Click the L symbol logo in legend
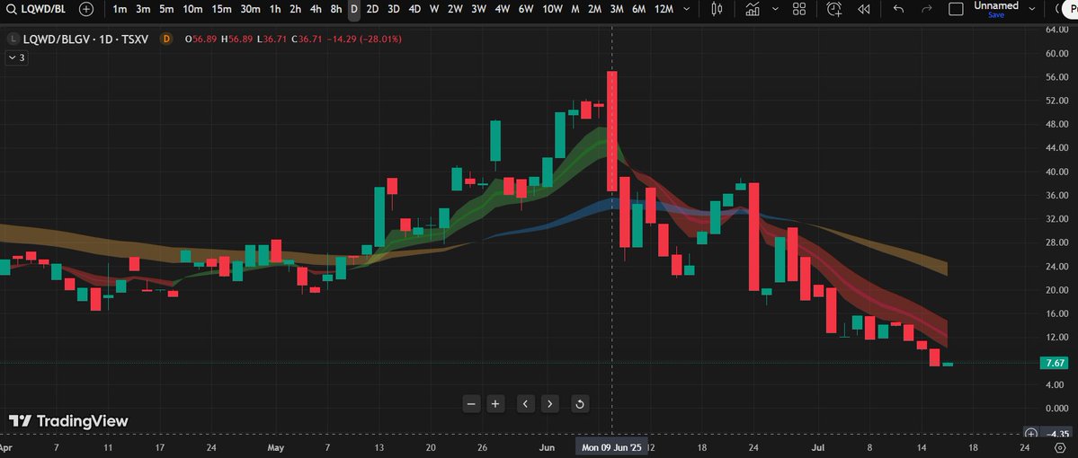 (13, 40)
